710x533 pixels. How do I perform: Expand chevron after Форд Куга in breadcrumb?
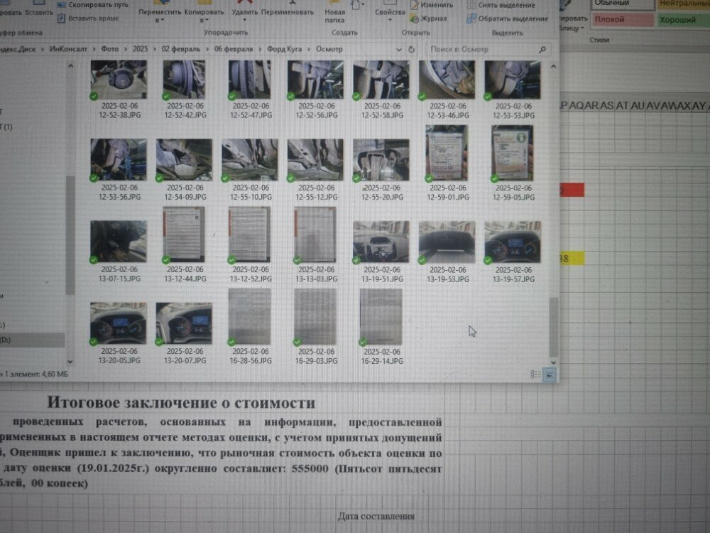(309, 49)
